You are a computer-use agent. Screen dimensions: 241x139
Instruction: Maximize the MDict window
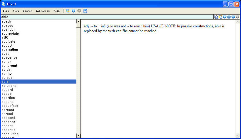[x=231, y=4]
